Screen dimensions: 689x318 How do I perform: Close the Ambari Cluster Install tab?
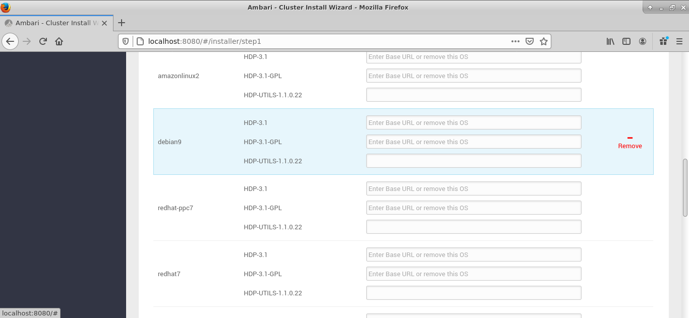click(104, 23)
